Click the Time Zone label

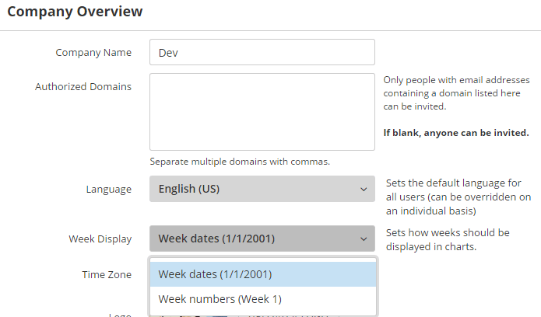107,274
